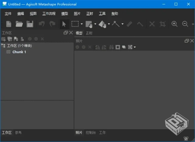Switch to the 参考 tab
The width and height of the screenshot is (195, 142).
tap(18, 133)
